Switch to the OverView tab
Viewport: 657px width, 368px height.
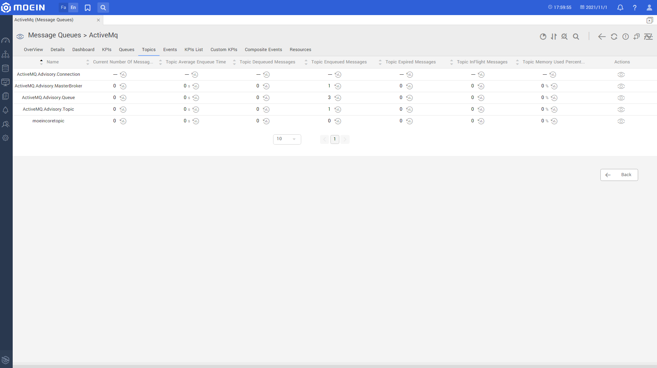pyautogui.click(x=33, y=50)
